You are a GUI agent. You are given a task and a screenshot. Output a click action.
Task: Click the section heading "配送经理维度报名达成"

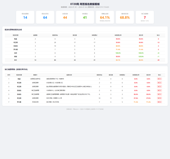(x=13, y=30)
